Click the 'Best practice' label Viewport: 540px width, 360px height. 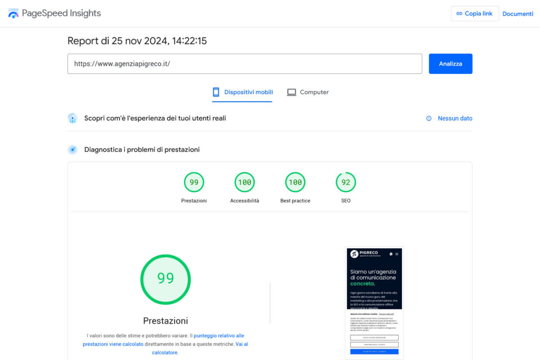[x=295, y=201]
